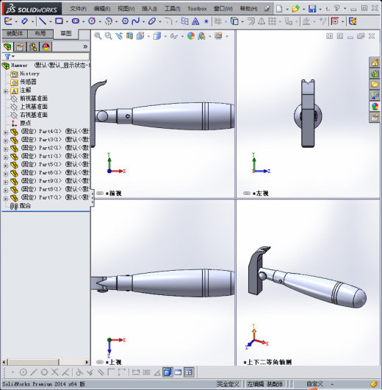This screenshot has width=382, height=390.
Task: Open the 工具(T) menu
Action: click(172, 9)
